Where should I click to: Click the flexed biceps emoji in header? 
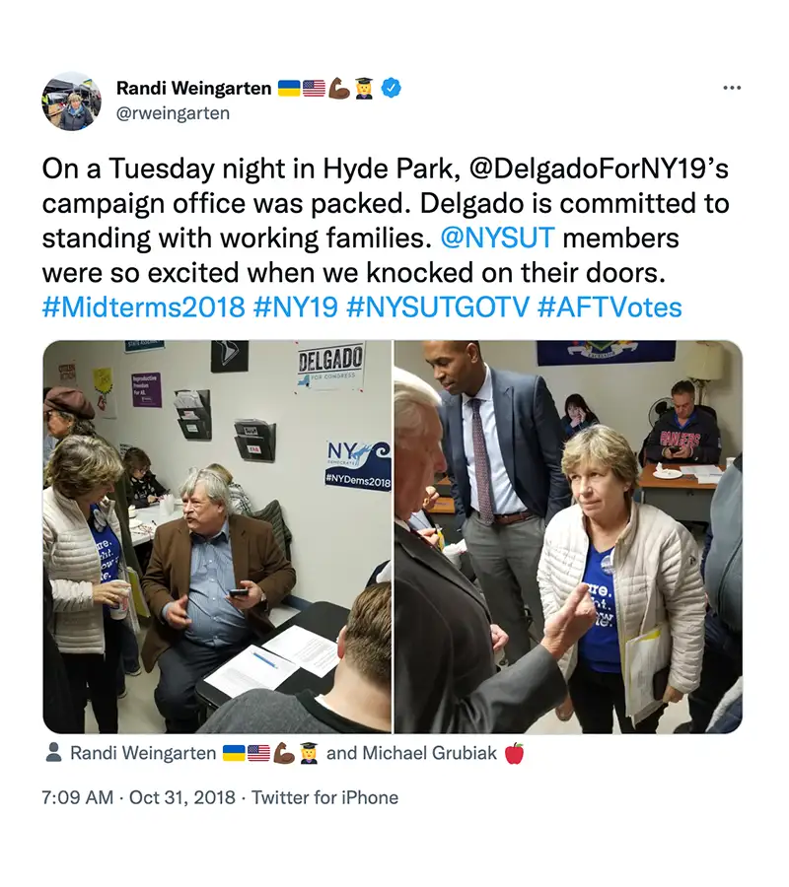click(339, 88)
